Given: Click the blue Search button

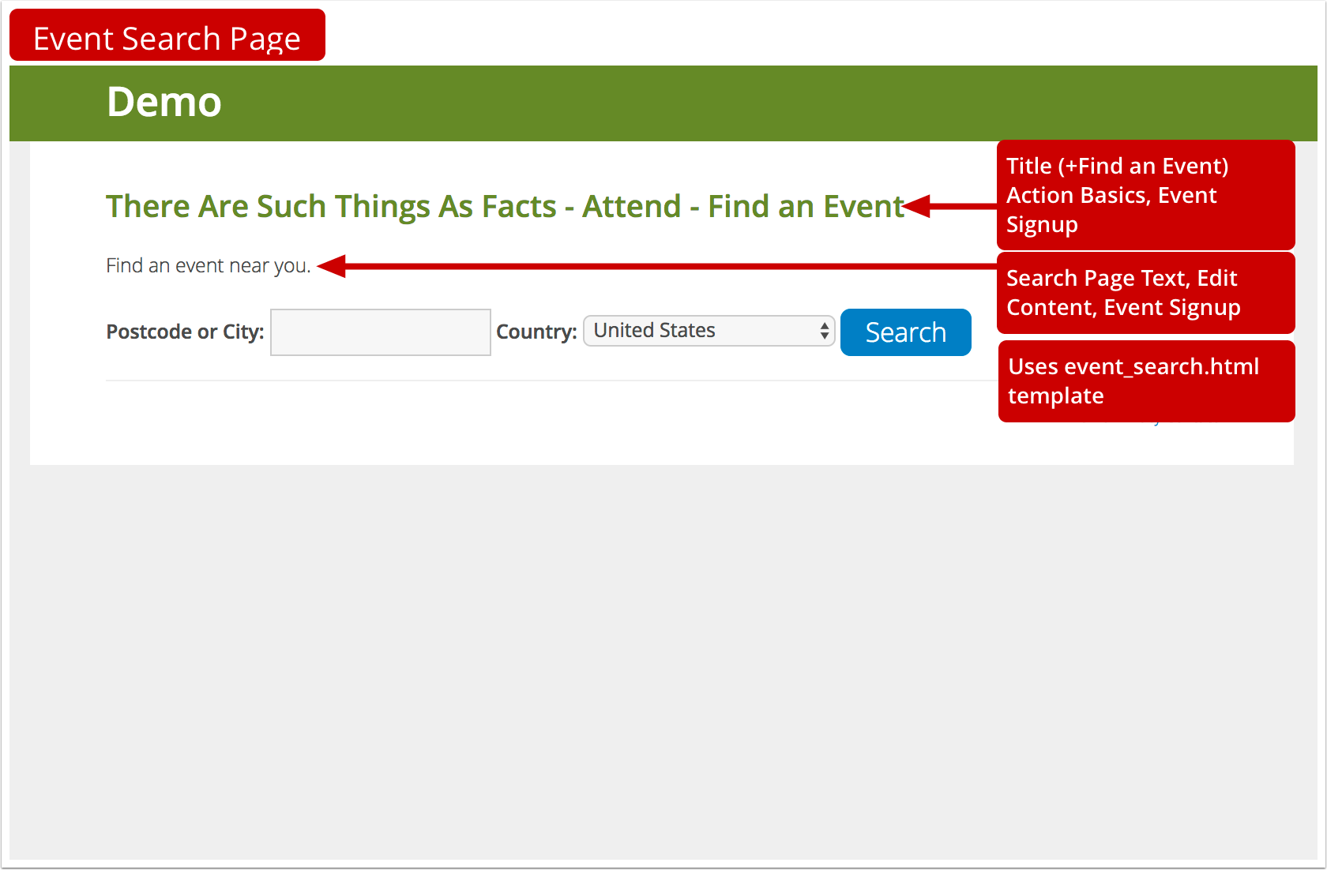Looking at the screenshot, I should [x=905, y=332].
